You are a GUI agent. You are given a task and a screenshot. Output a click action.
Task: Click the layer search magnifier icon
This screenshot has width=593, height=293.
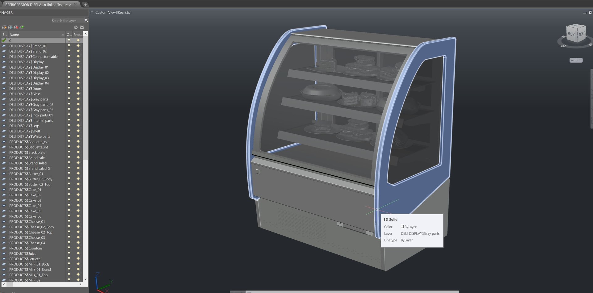click(x=86, y=20)
